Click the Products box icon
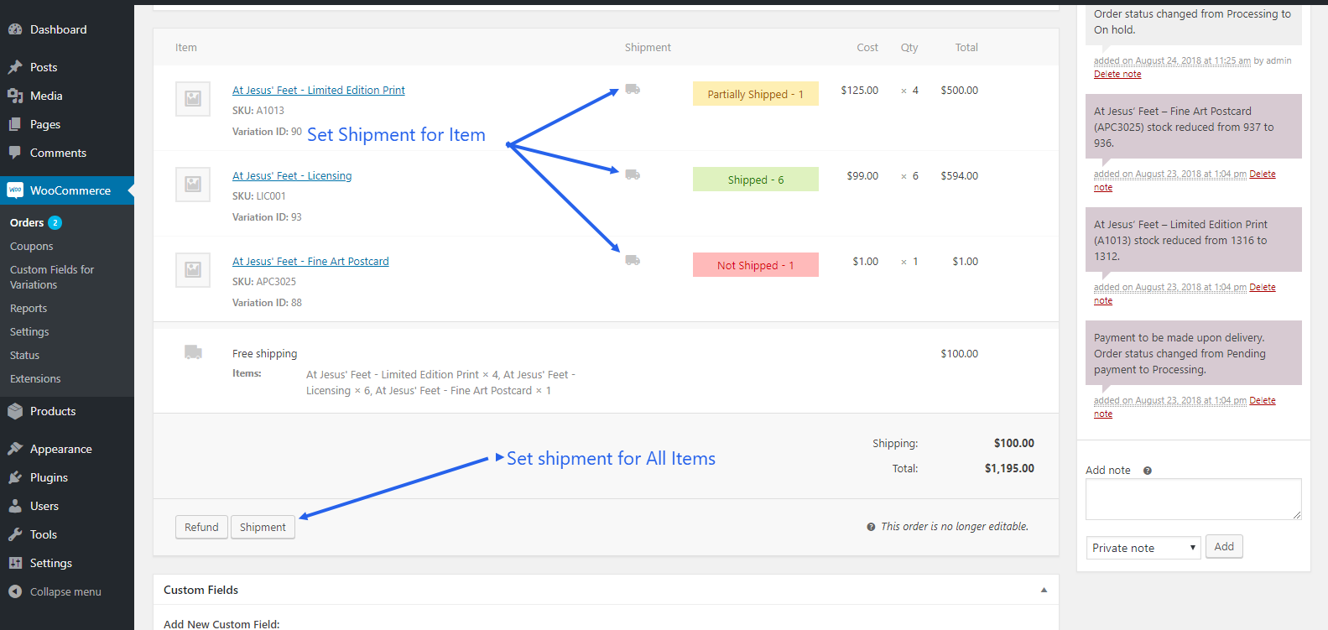This screenshot has height=630, width=1328. 15,411
